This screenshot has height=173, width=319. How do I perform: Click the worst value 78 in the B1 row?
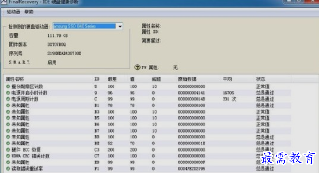point(110,106)
